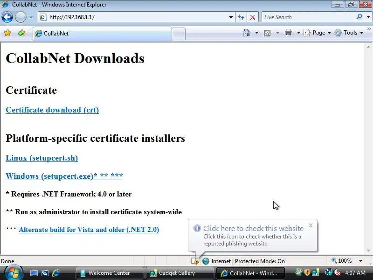Image resolution: width=373 pixels, height=280 pixels.
Task: Click the Requires .NET Framework 4.0 note
Action: point(69,194)
